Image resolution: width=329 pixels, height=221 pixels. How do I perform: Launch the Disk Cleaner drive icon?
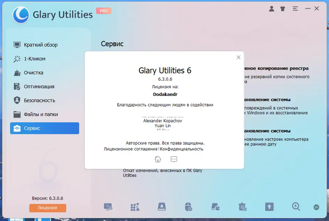click(162, 207)
